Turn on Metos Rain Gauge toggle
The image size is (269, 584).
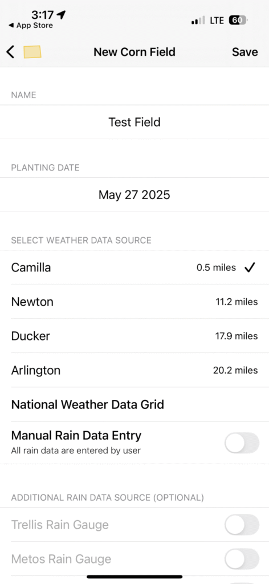tap(242, 559)
